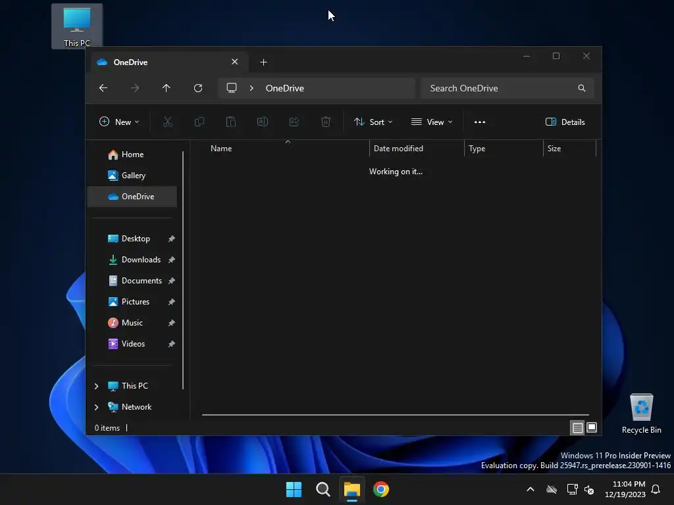The height and width of the screenshot is (505, 674).
Task: Click the Share icon in toolbar
Action: click(x=294, y=122)
